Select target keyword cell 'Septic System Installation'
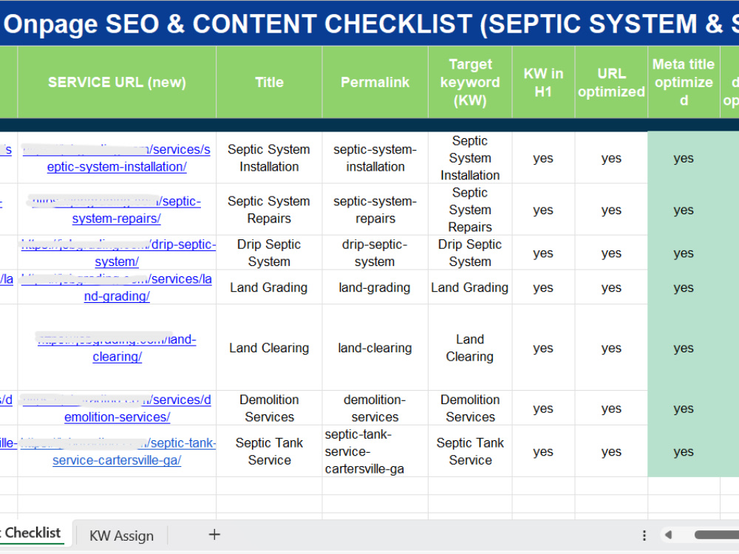Image resolution: width=739 pixels, height=554 pixels. 470,158
